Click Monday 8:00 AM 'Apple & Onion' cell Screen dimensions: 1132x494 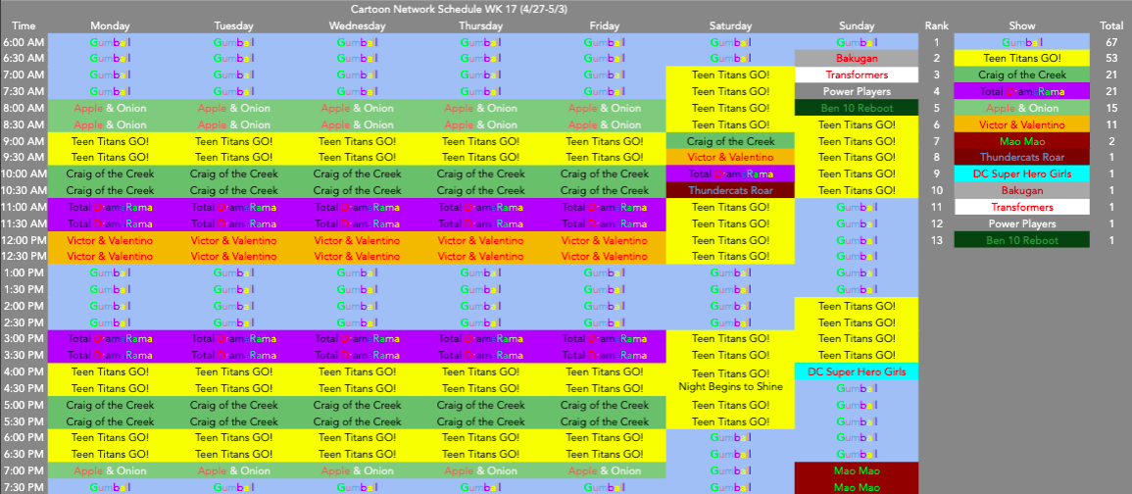point(110,108)
